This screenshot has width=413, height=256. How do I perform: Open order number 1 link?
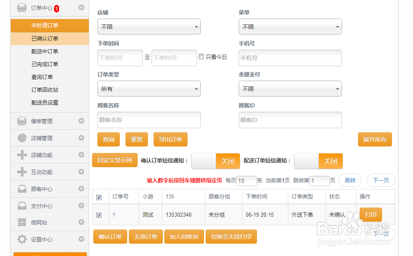[x=114, y=215]
